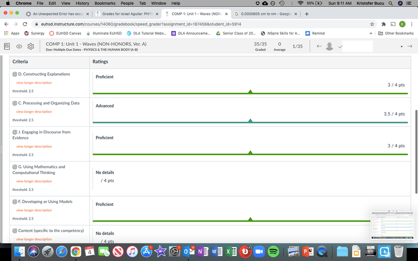Open the Bookmarks menu in the menu bar
The image size is (418, 261).
(x=105, y=3)
